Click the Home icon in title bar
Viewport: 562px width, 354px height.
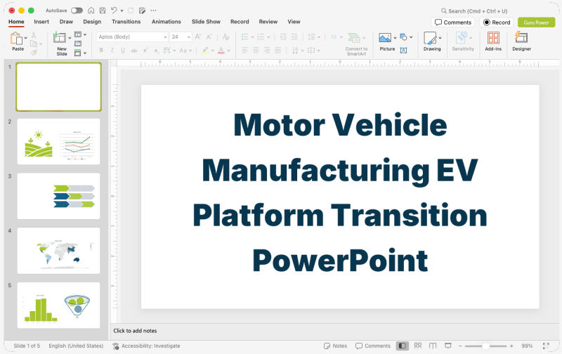91,11
